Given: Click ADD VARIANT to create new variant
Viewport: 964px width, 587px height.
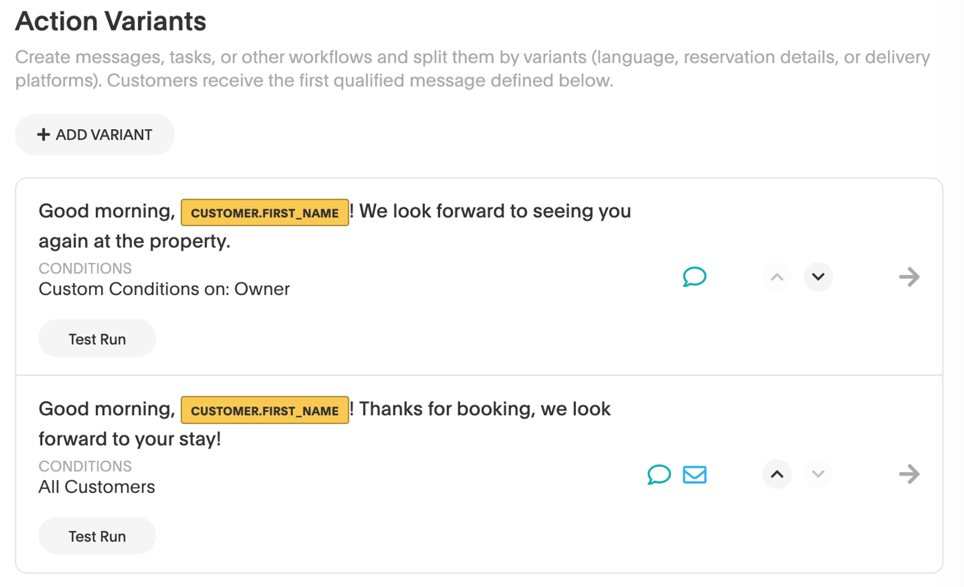Looking at the screenshot, I should 96,134.
